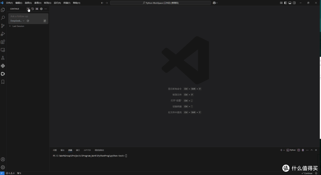Viewport: 321px width, 175px height.
Task: Switch to the JUPYTER panel tab
Action: [87, 150]
